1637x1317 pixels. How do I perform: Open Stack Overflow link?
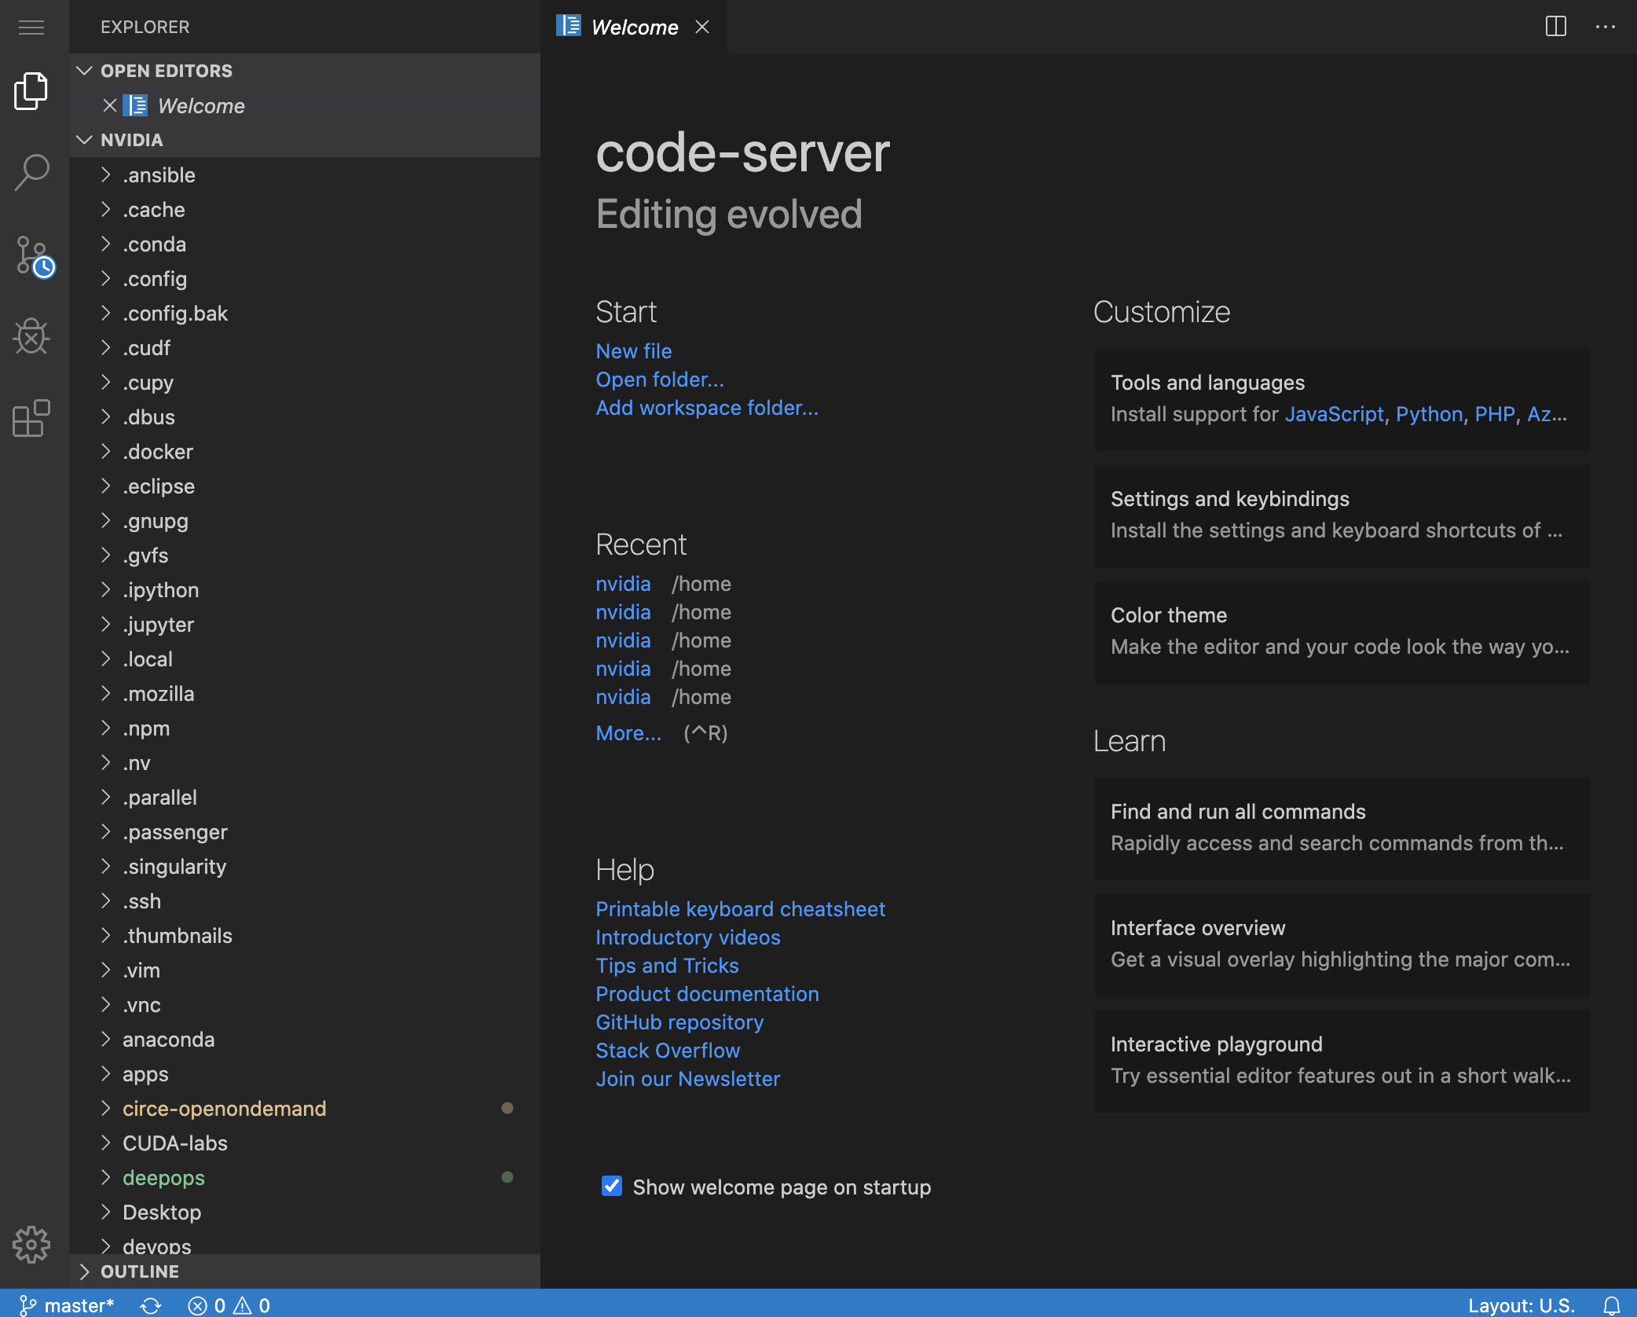tap(668, 1051)
